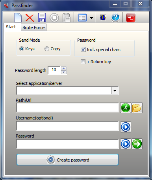Viewport: 152px width, 180px height.
Task: Click the globe toolbar icon
Action: coord(103,17)
